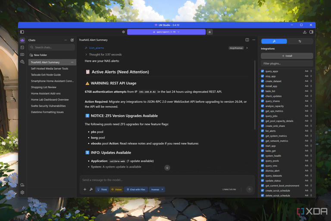This screenshot has width=331, height=221.
Task: Send message with up-arrow button
Action: click(x=249, y=189)
